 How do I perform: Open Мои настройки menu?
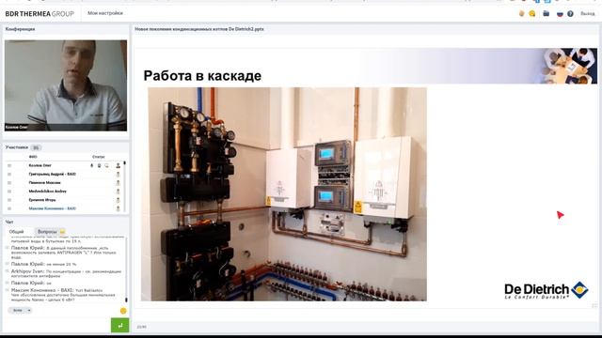(105, 13)
